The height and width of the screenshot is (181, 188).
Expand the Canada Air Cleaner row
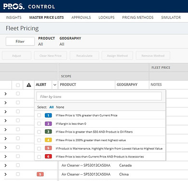[x=5, y=166]
